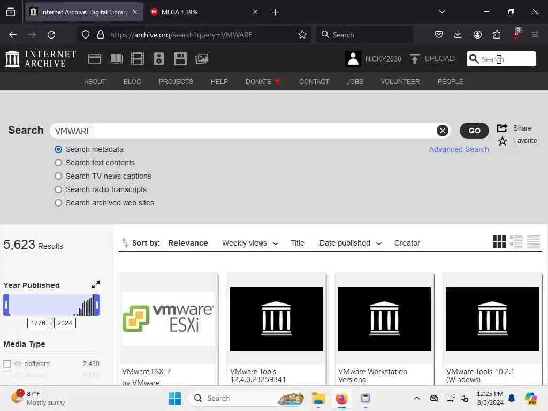Sort results by Title
Viewport: 548px width, 411px height.
pyautogui.click(x=298, y=243)
